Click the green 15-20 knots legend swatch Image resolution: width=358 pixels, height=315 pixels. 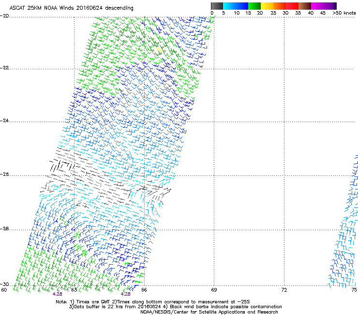pos(254,6)
